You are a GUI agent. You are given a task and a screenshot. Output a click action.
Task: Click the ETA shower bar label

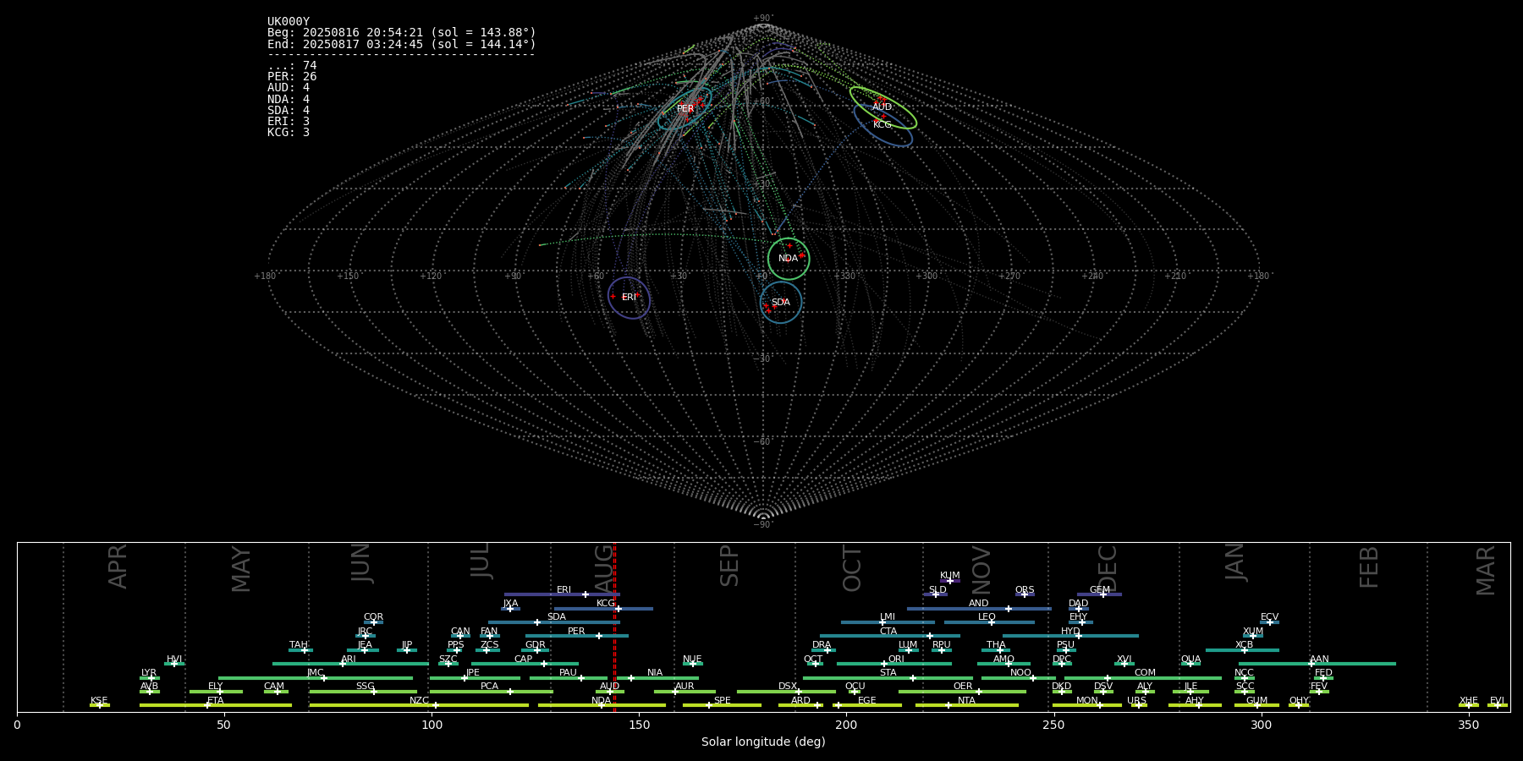tap(216, 701)
